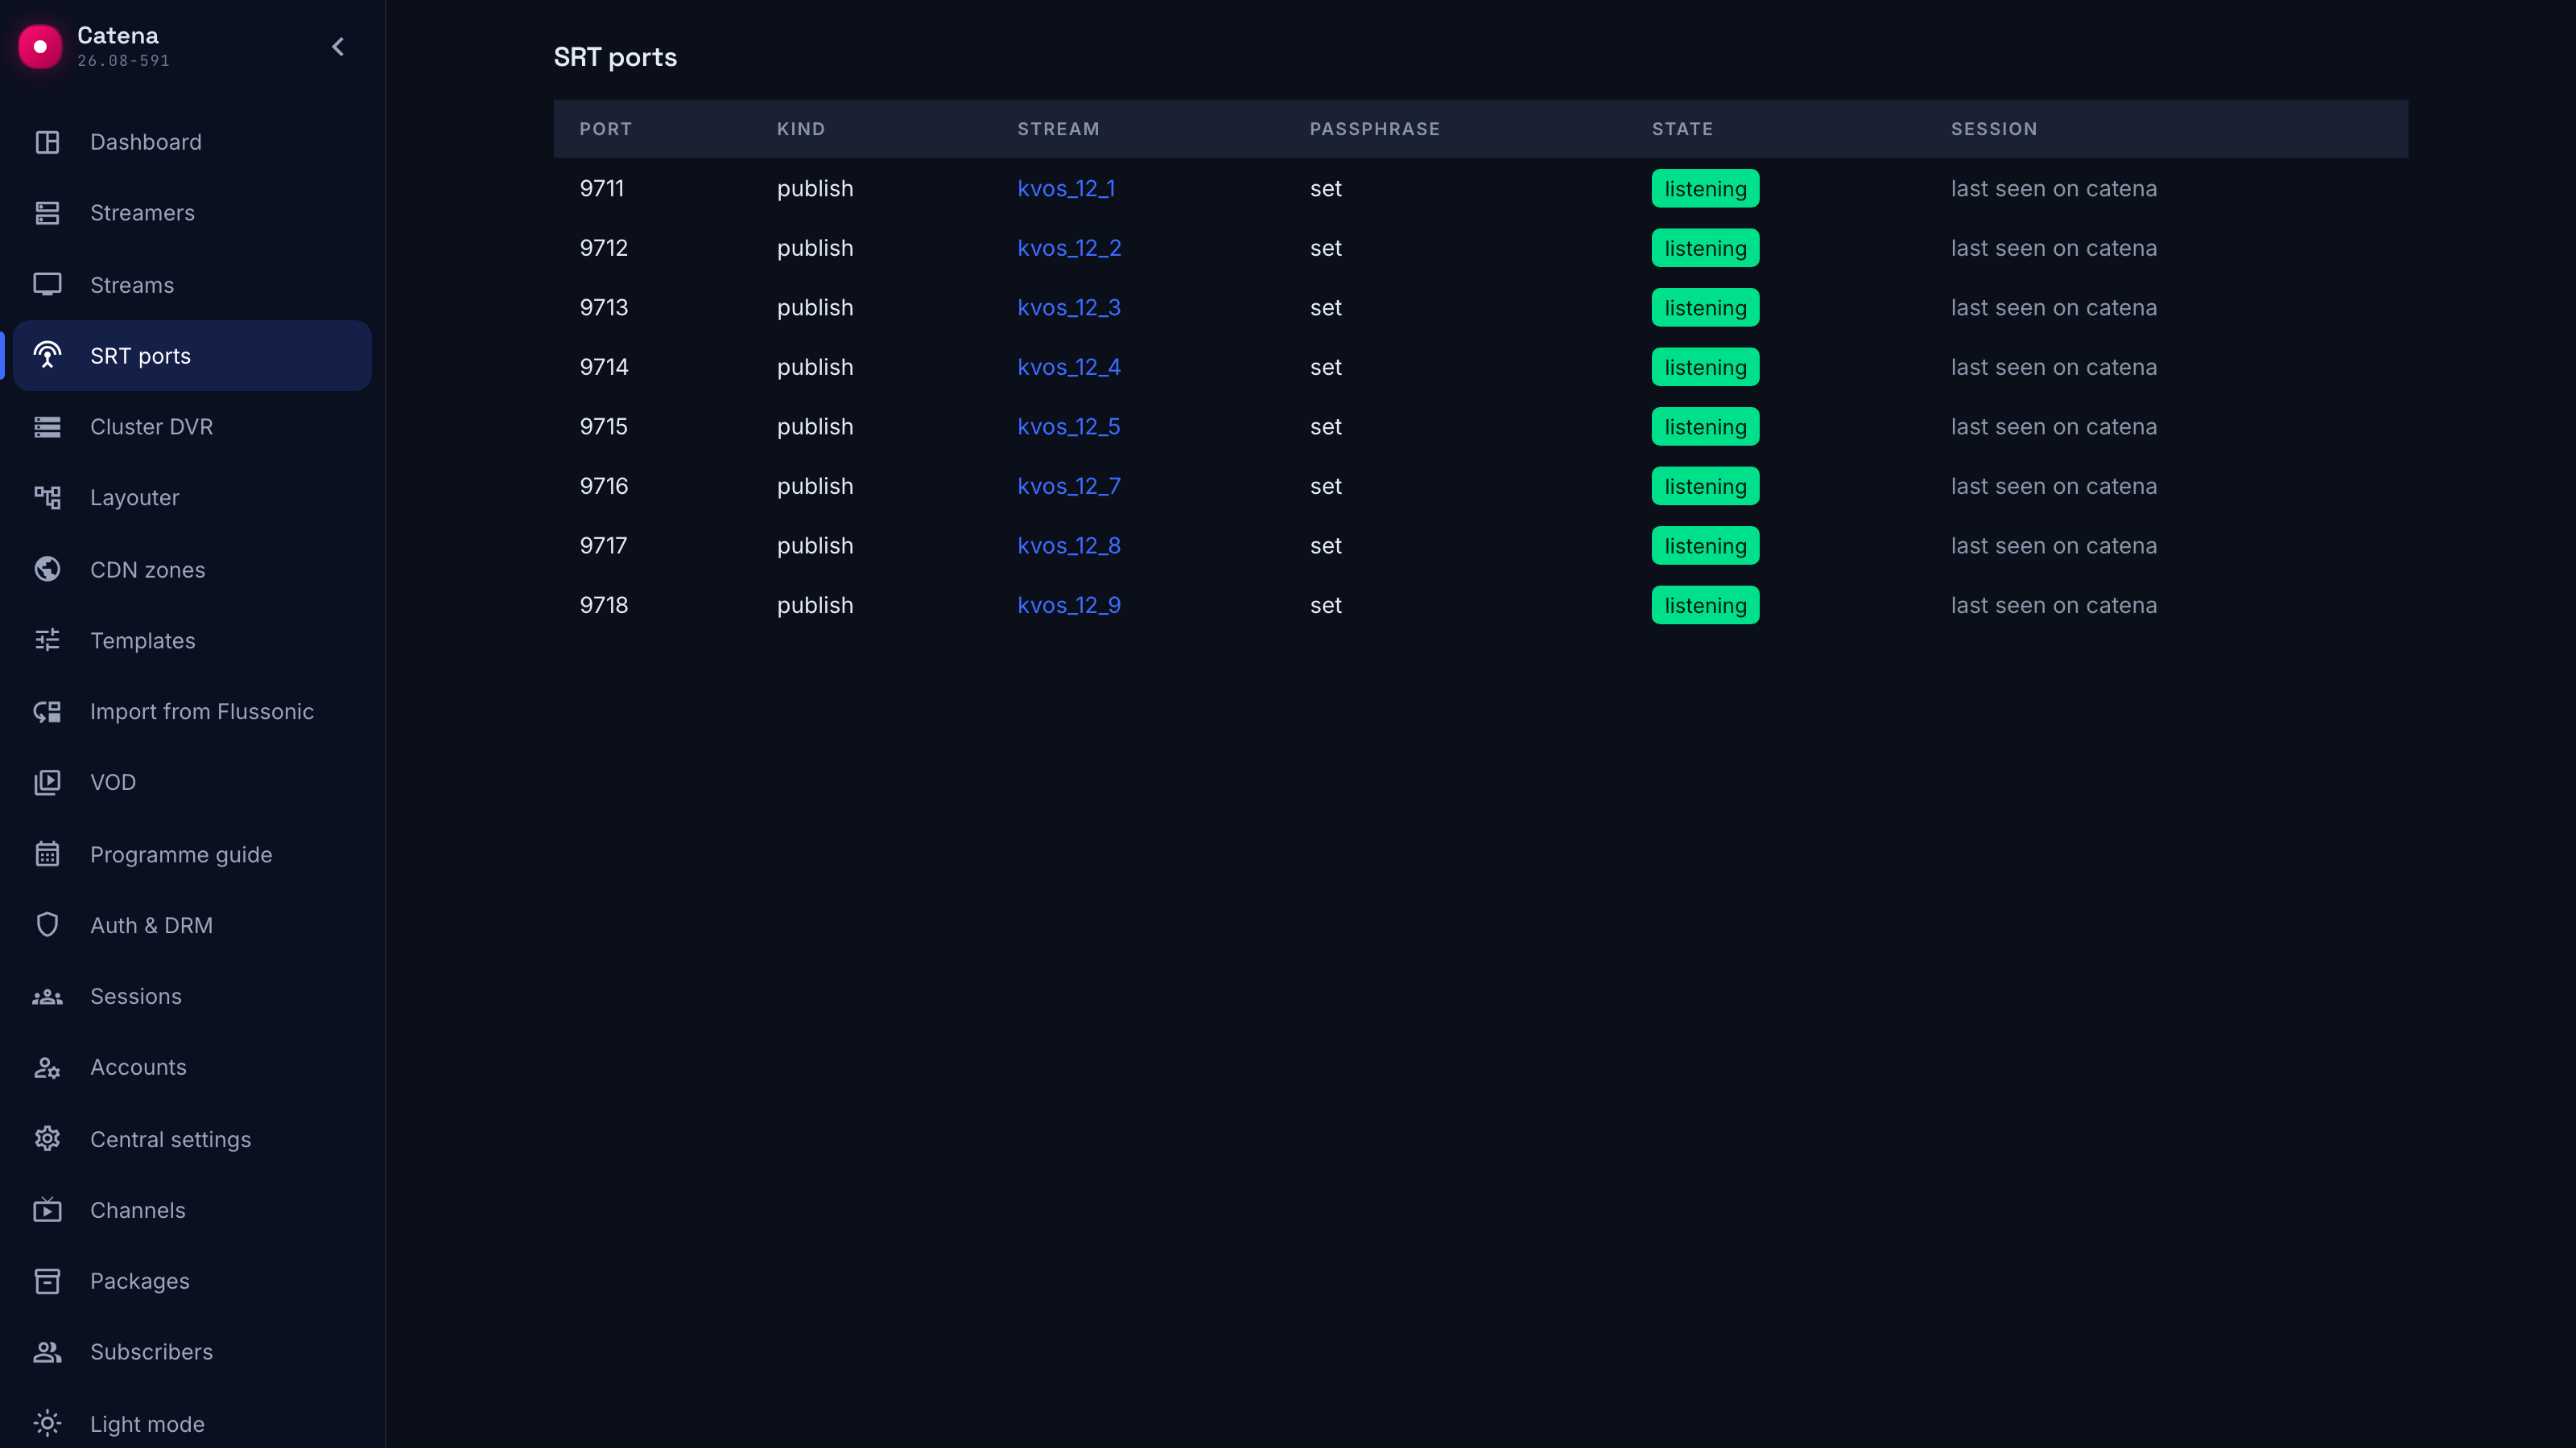Viewport: 2576px width, 1448px height.
Task: Open the kvos_12_7 stream link
Action: coord(1069,486)
